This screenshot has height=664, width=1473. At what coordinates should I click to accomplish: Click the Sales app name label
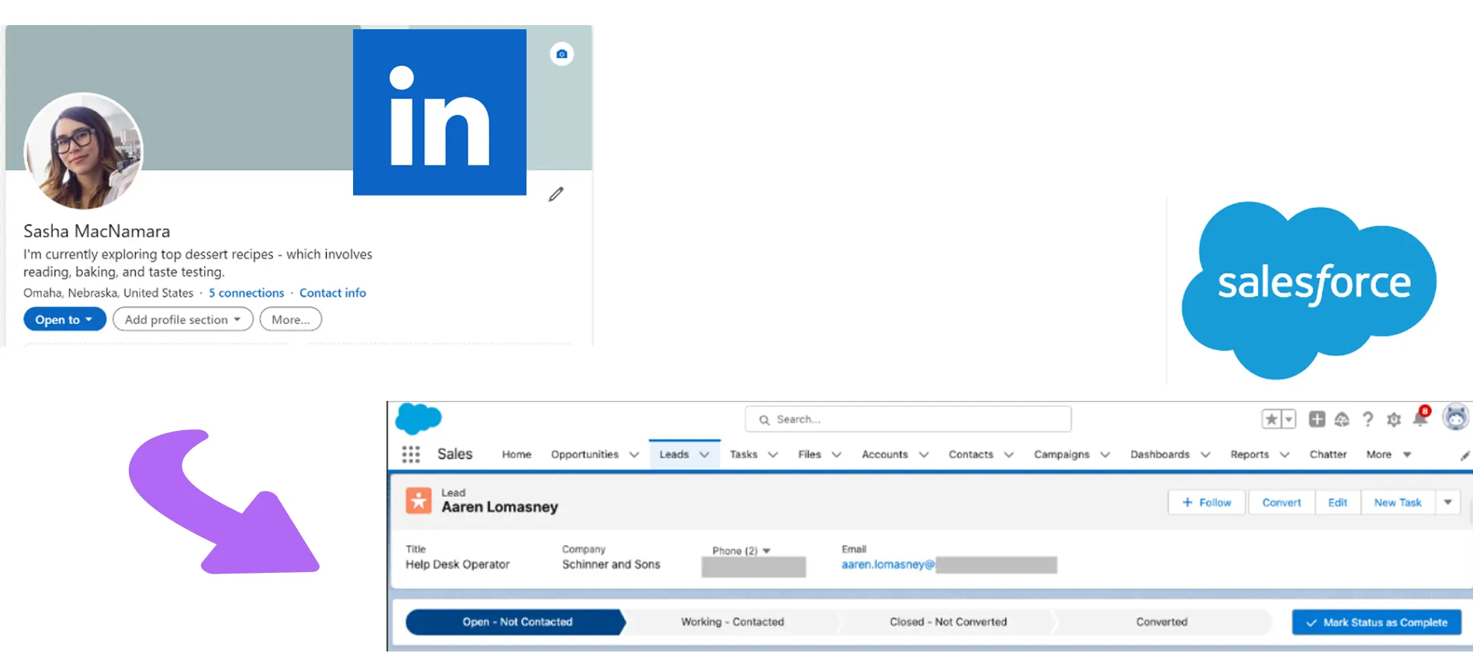(x=455, y=454)
